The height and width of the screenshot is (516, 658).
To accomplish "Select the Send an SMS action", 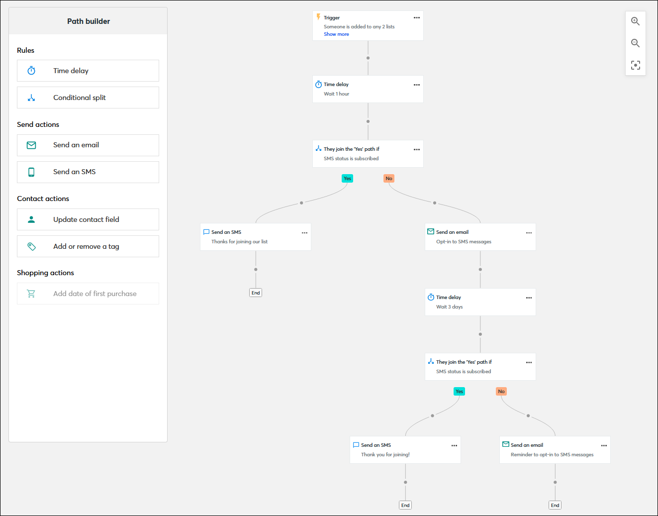I will tap(88, 172).
